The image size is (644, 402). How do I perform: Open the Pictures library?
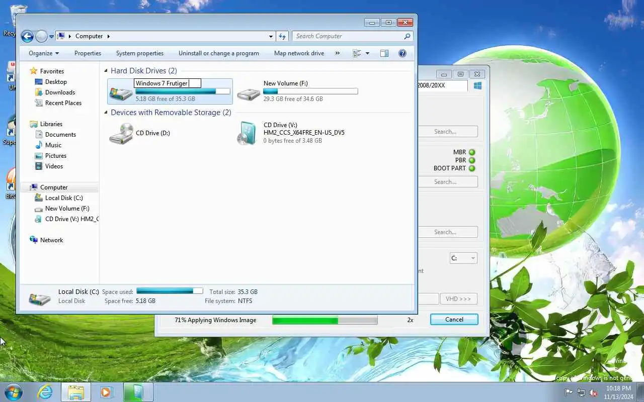pyautogui.click(x=56, y=156)
